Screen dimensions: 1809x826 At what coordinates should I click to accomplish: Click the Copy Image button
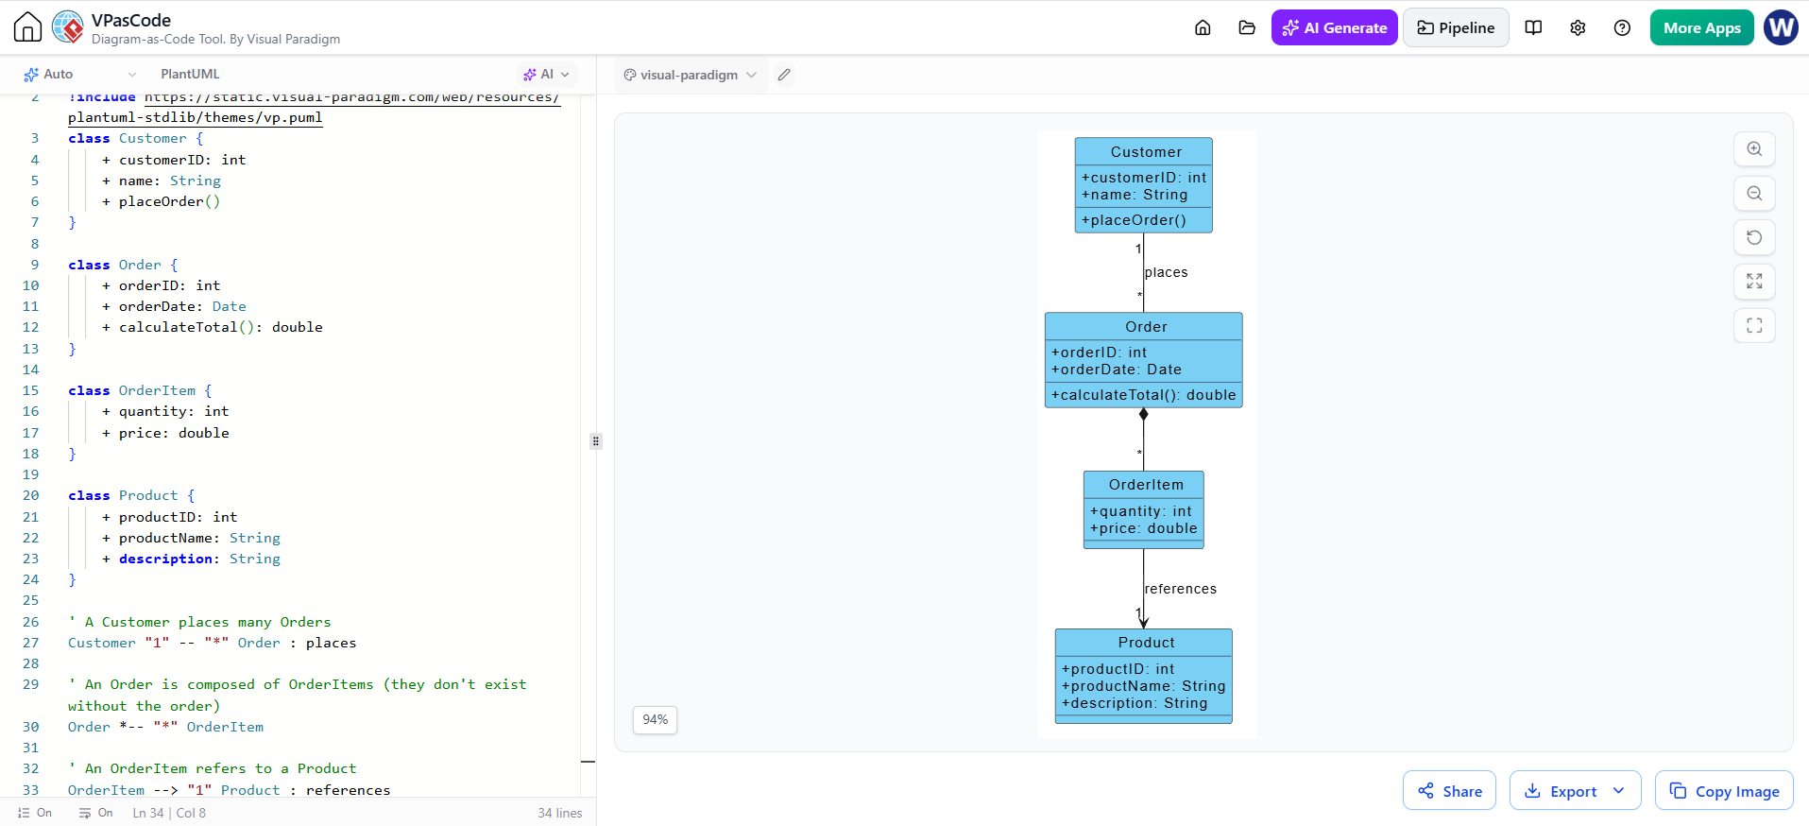pos(1724,791)
